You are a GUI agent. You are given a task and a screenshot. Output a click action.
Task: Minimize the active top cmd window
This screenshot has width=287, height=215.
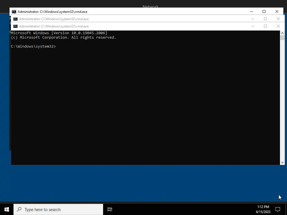pyautogui.click(x=251, y=11)
